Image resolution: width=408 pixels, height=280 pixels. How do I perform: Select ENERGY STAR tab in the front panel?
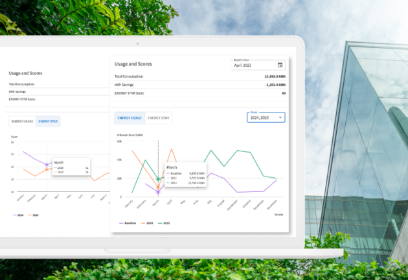(x=158, y=118)
